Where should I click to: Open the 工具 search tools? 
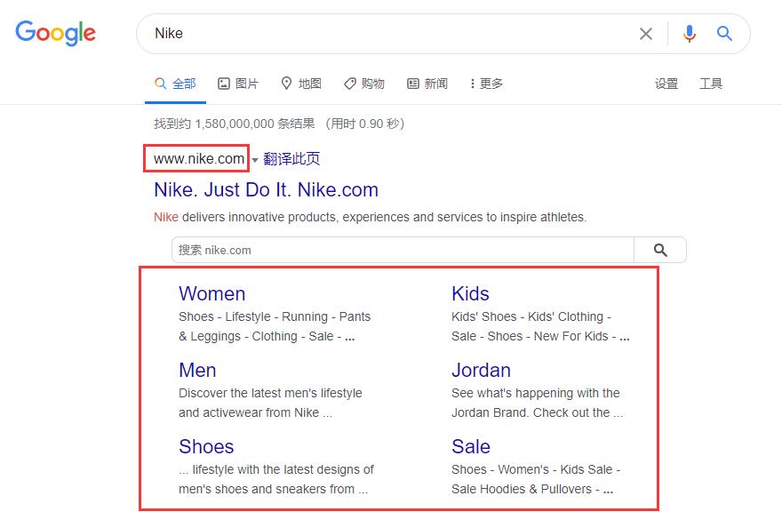[711, 83]
